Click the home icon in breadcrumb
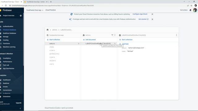198x111 pixels. [47, 30]
